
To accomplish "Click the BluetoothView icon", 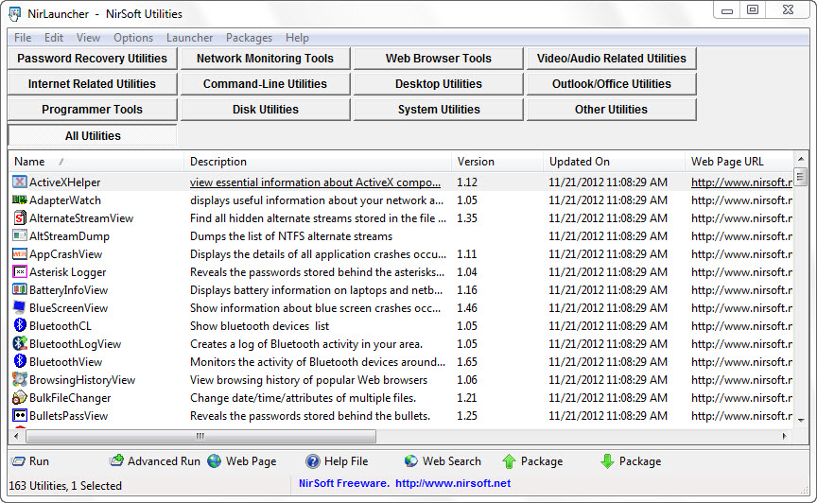I will pyautogui.click(x=19, y=361).
